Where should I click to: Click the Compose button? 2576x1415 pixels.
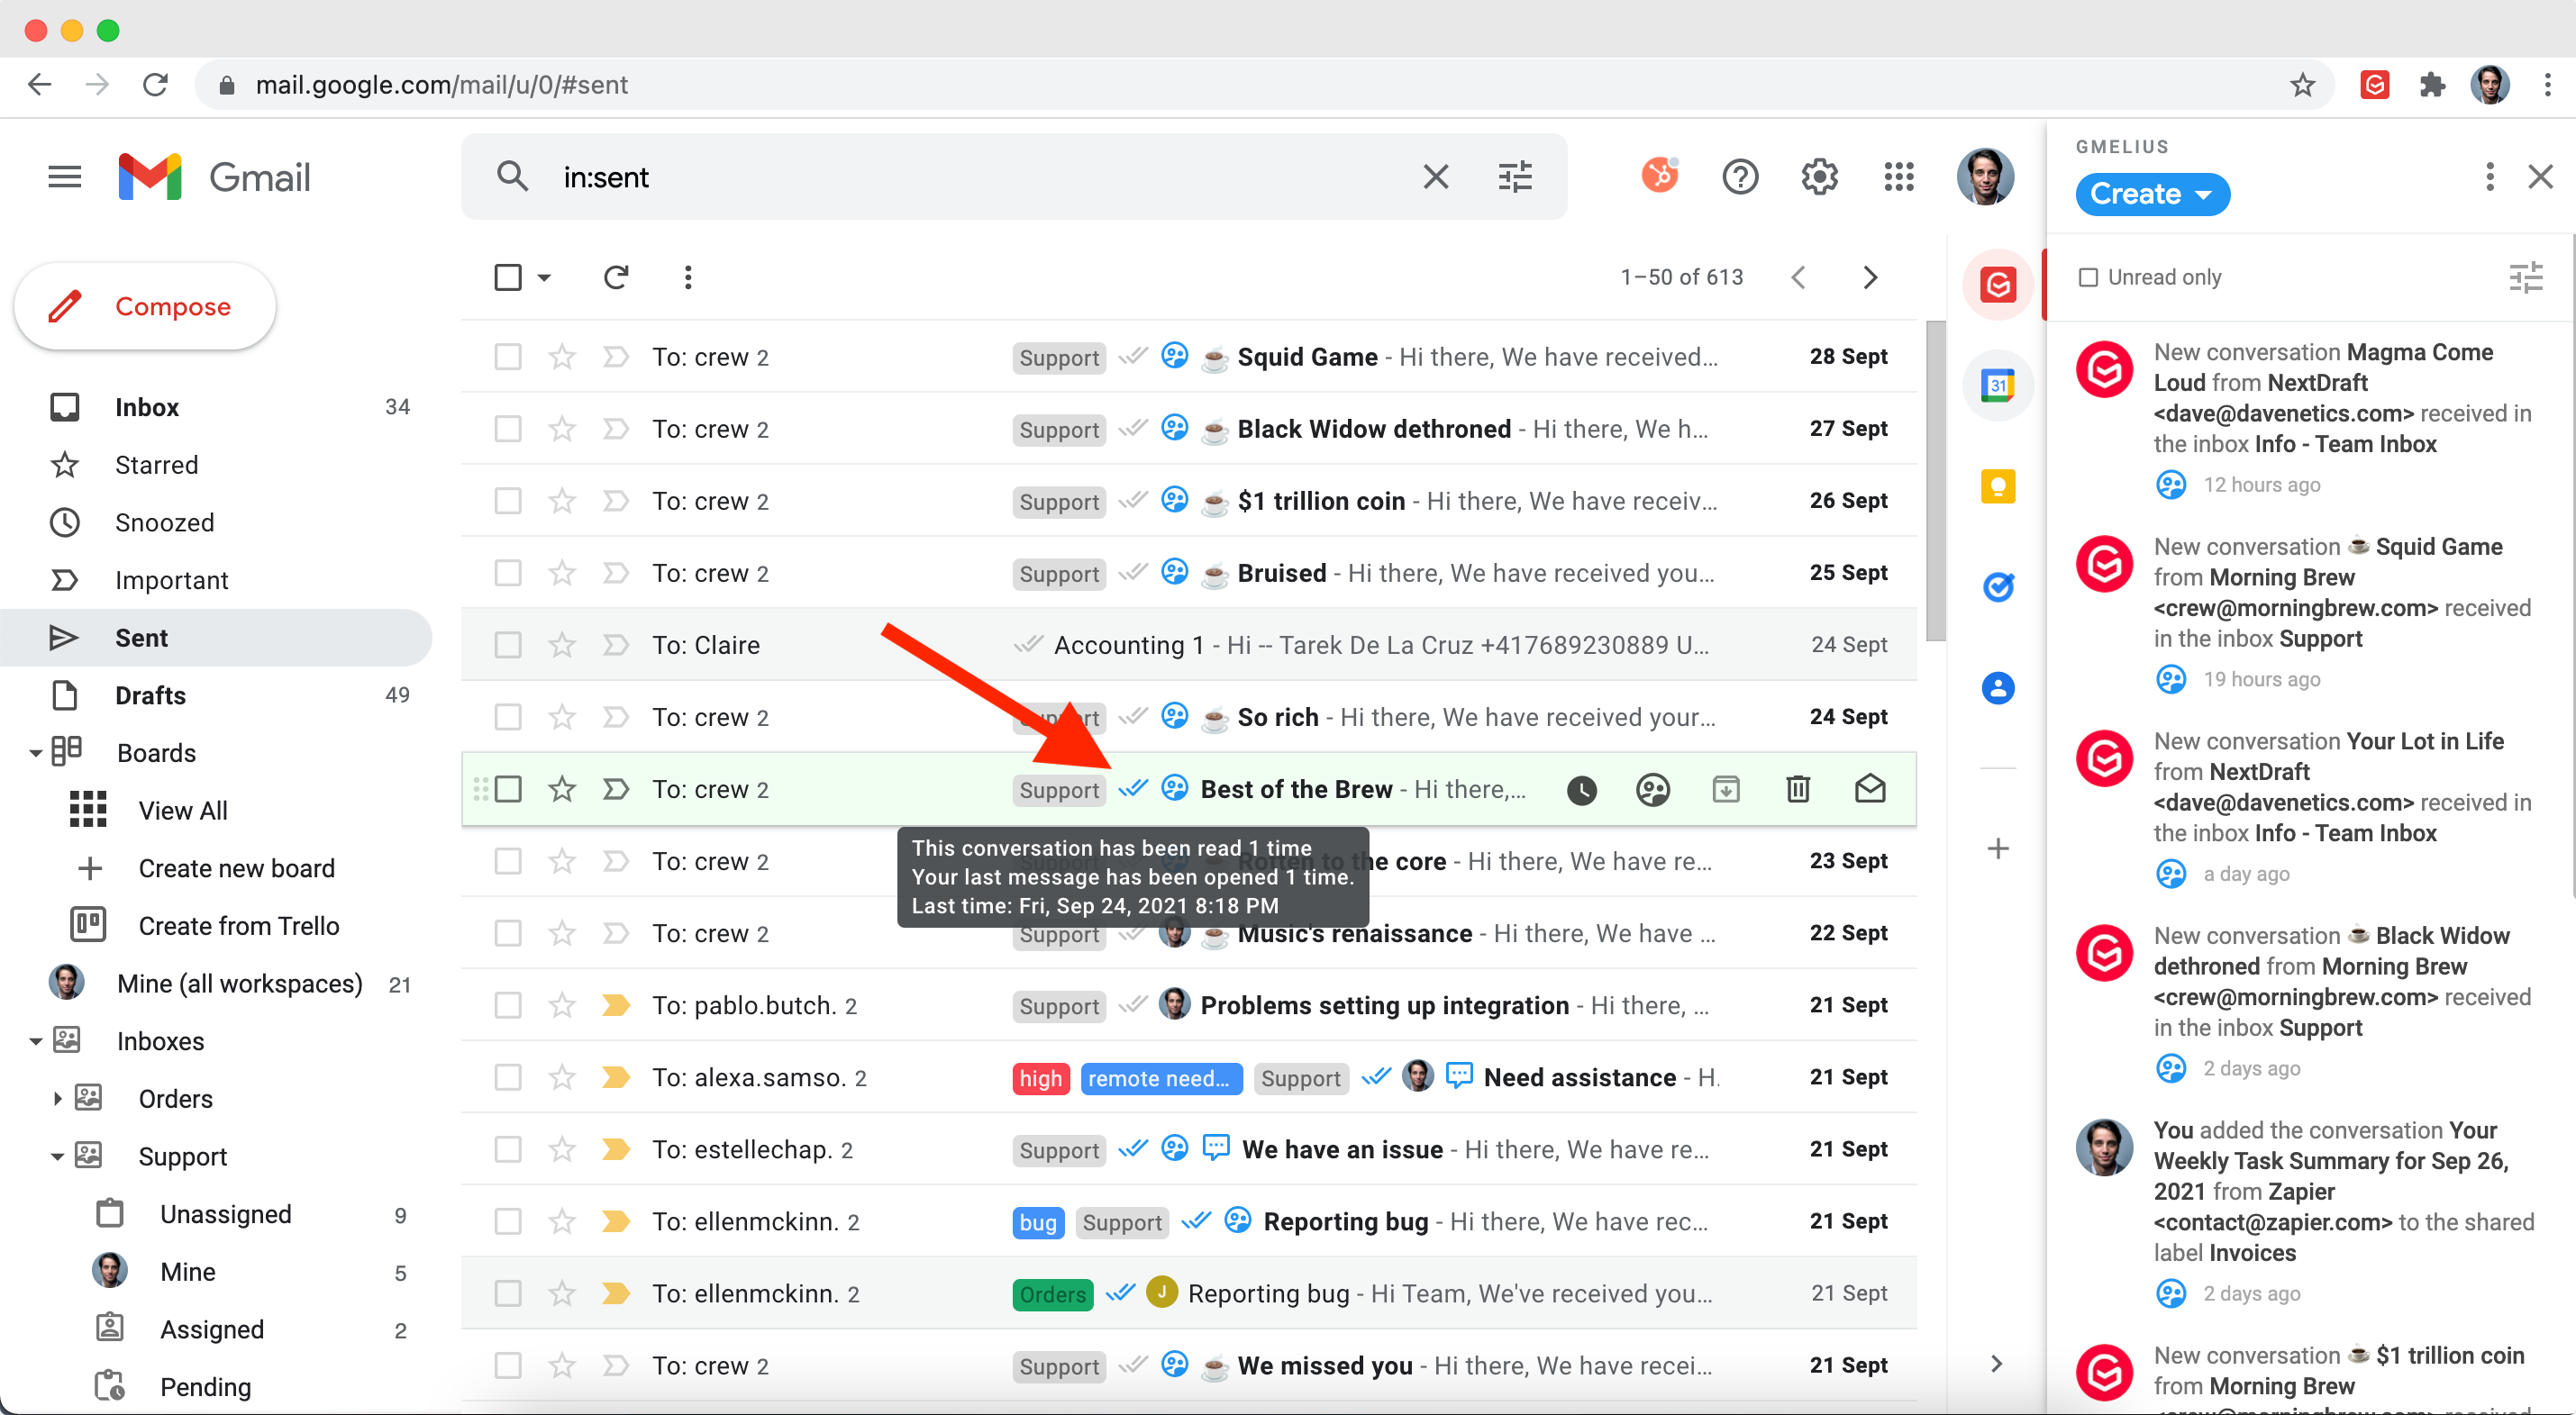click(145, 306)
